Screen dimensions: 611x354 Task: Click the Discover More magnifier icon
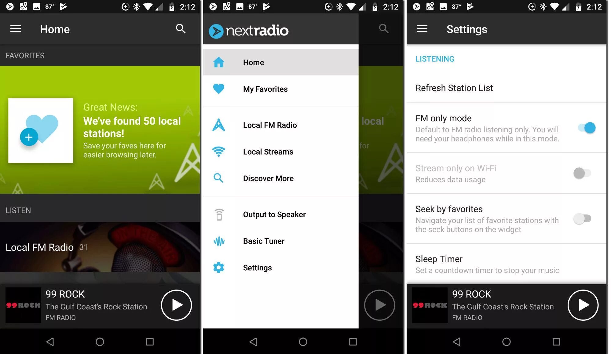[x=219, y=178]
